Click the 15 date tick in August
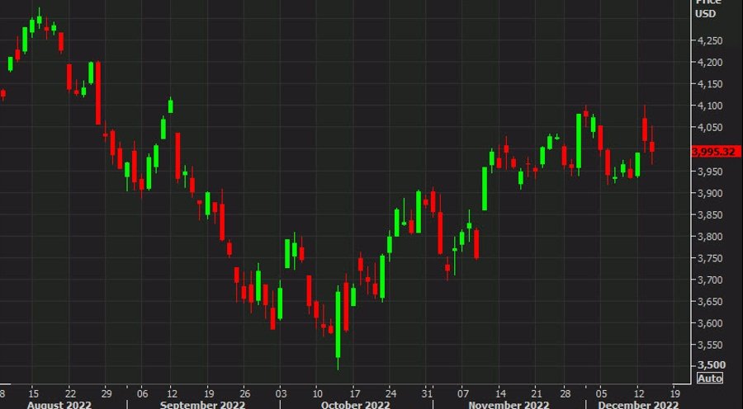Viewport: 743px width, 409px height. [33, 393]
